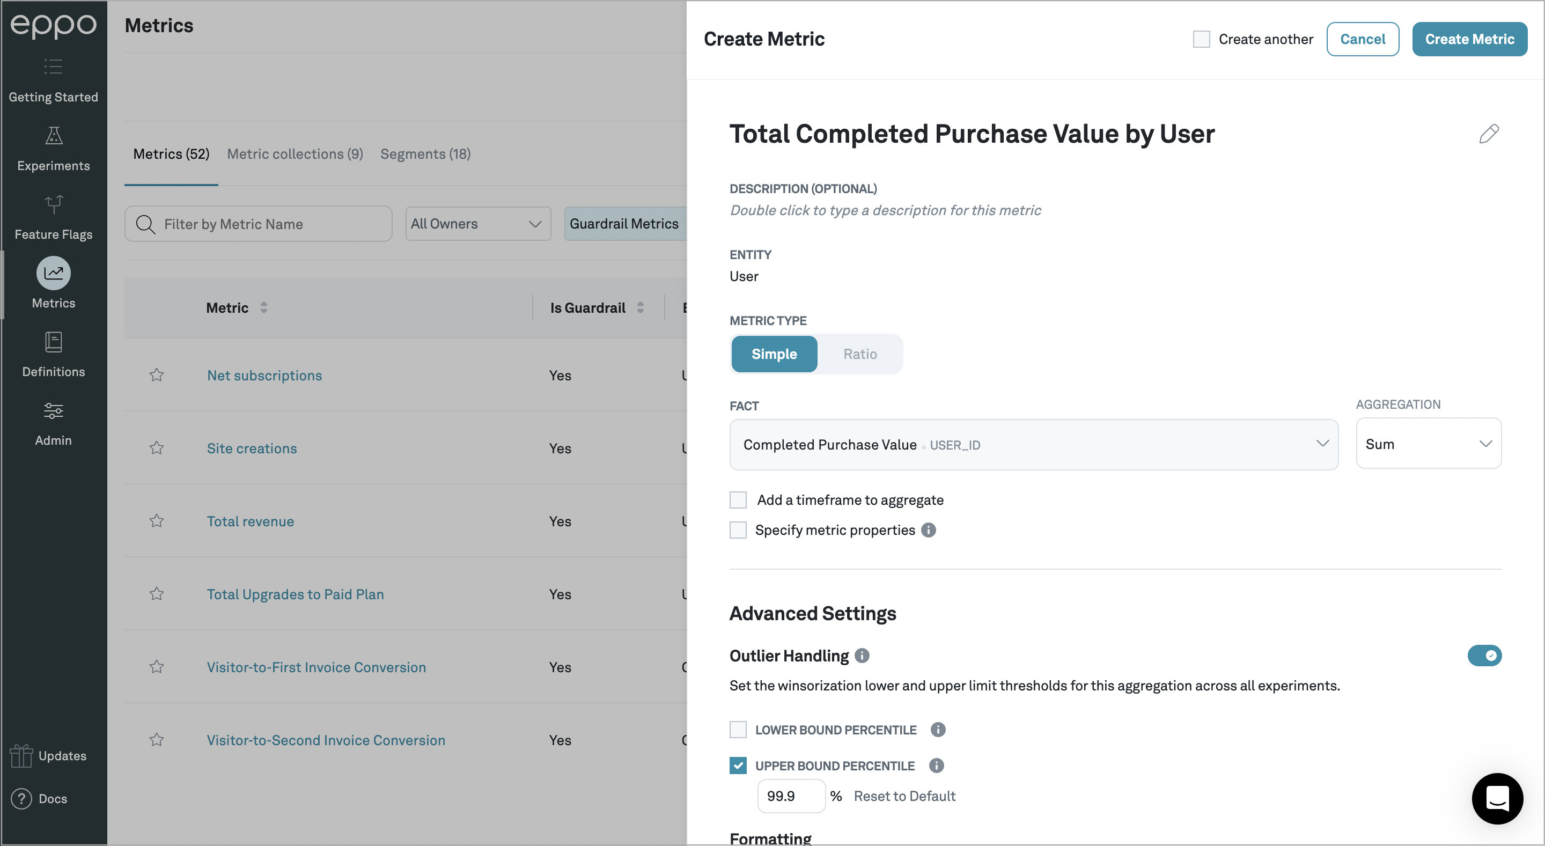Check the Add a timeframe to aggregate box
Viewport: 1545px width, 846px height.
(738, 499)
